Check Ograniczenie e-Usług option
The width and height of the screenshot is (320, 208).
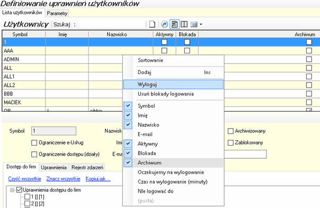34,142
